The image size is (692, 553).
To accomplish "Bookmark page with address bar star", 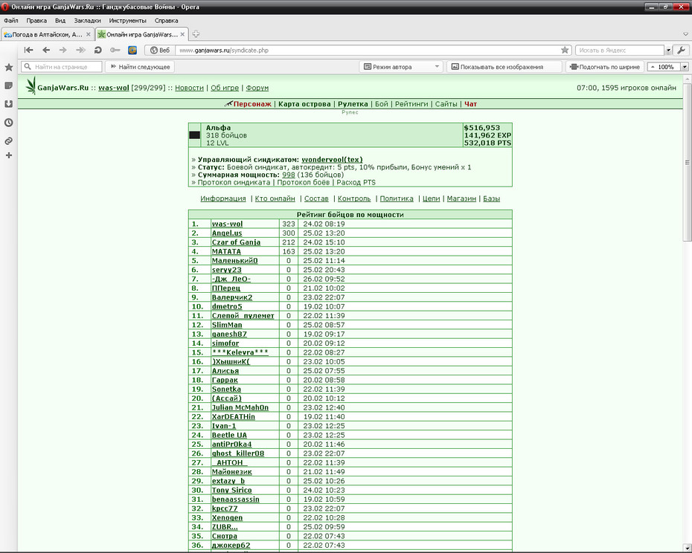I will [x=565, y=51].
